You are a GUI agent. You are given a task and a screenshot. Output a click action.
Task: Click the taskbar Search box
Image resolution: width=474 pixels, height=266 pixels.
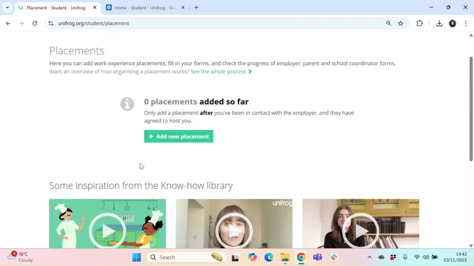click(x=186, y=257)
